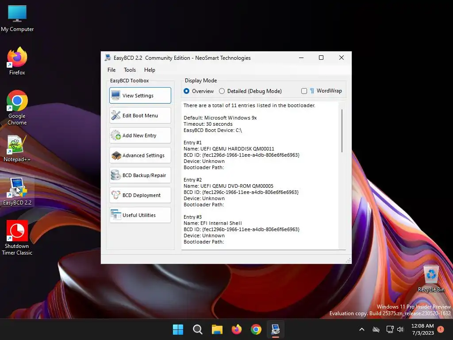
Task: Open the File menu
Action: (x=111, y=70)
